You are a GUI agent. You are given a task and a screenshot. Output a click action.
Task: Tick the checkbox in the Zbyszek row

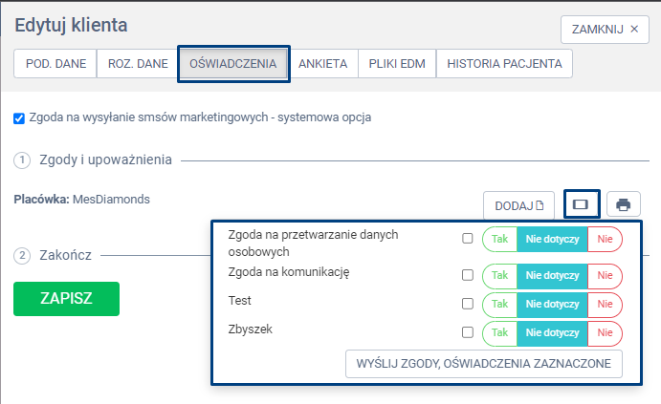pos(468,332)
